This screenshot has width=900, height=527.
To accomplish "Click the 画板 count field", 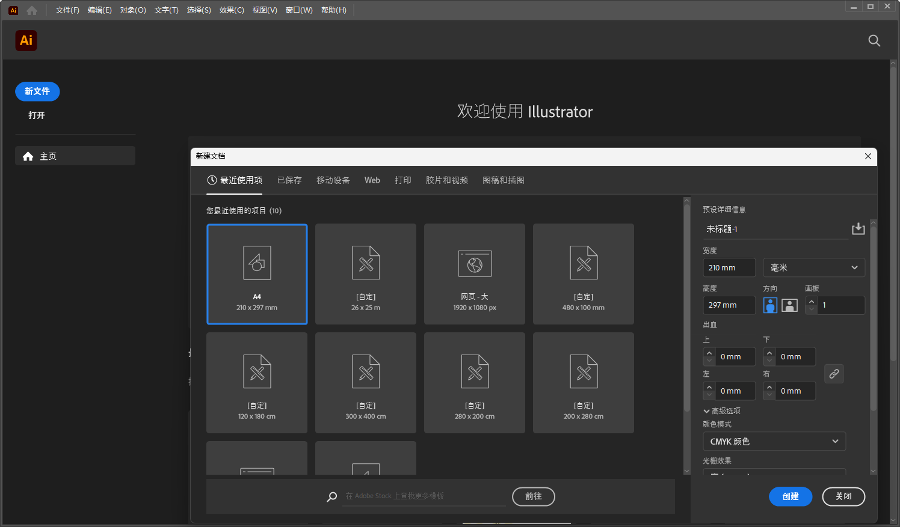I will (x=842, y=305).
